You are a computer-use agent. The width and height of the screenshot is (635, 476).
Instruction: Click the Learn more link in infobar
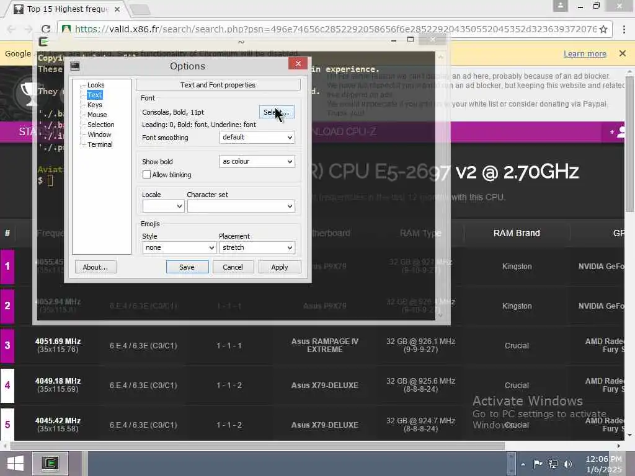pyautogui.click(x=585, y=54)
